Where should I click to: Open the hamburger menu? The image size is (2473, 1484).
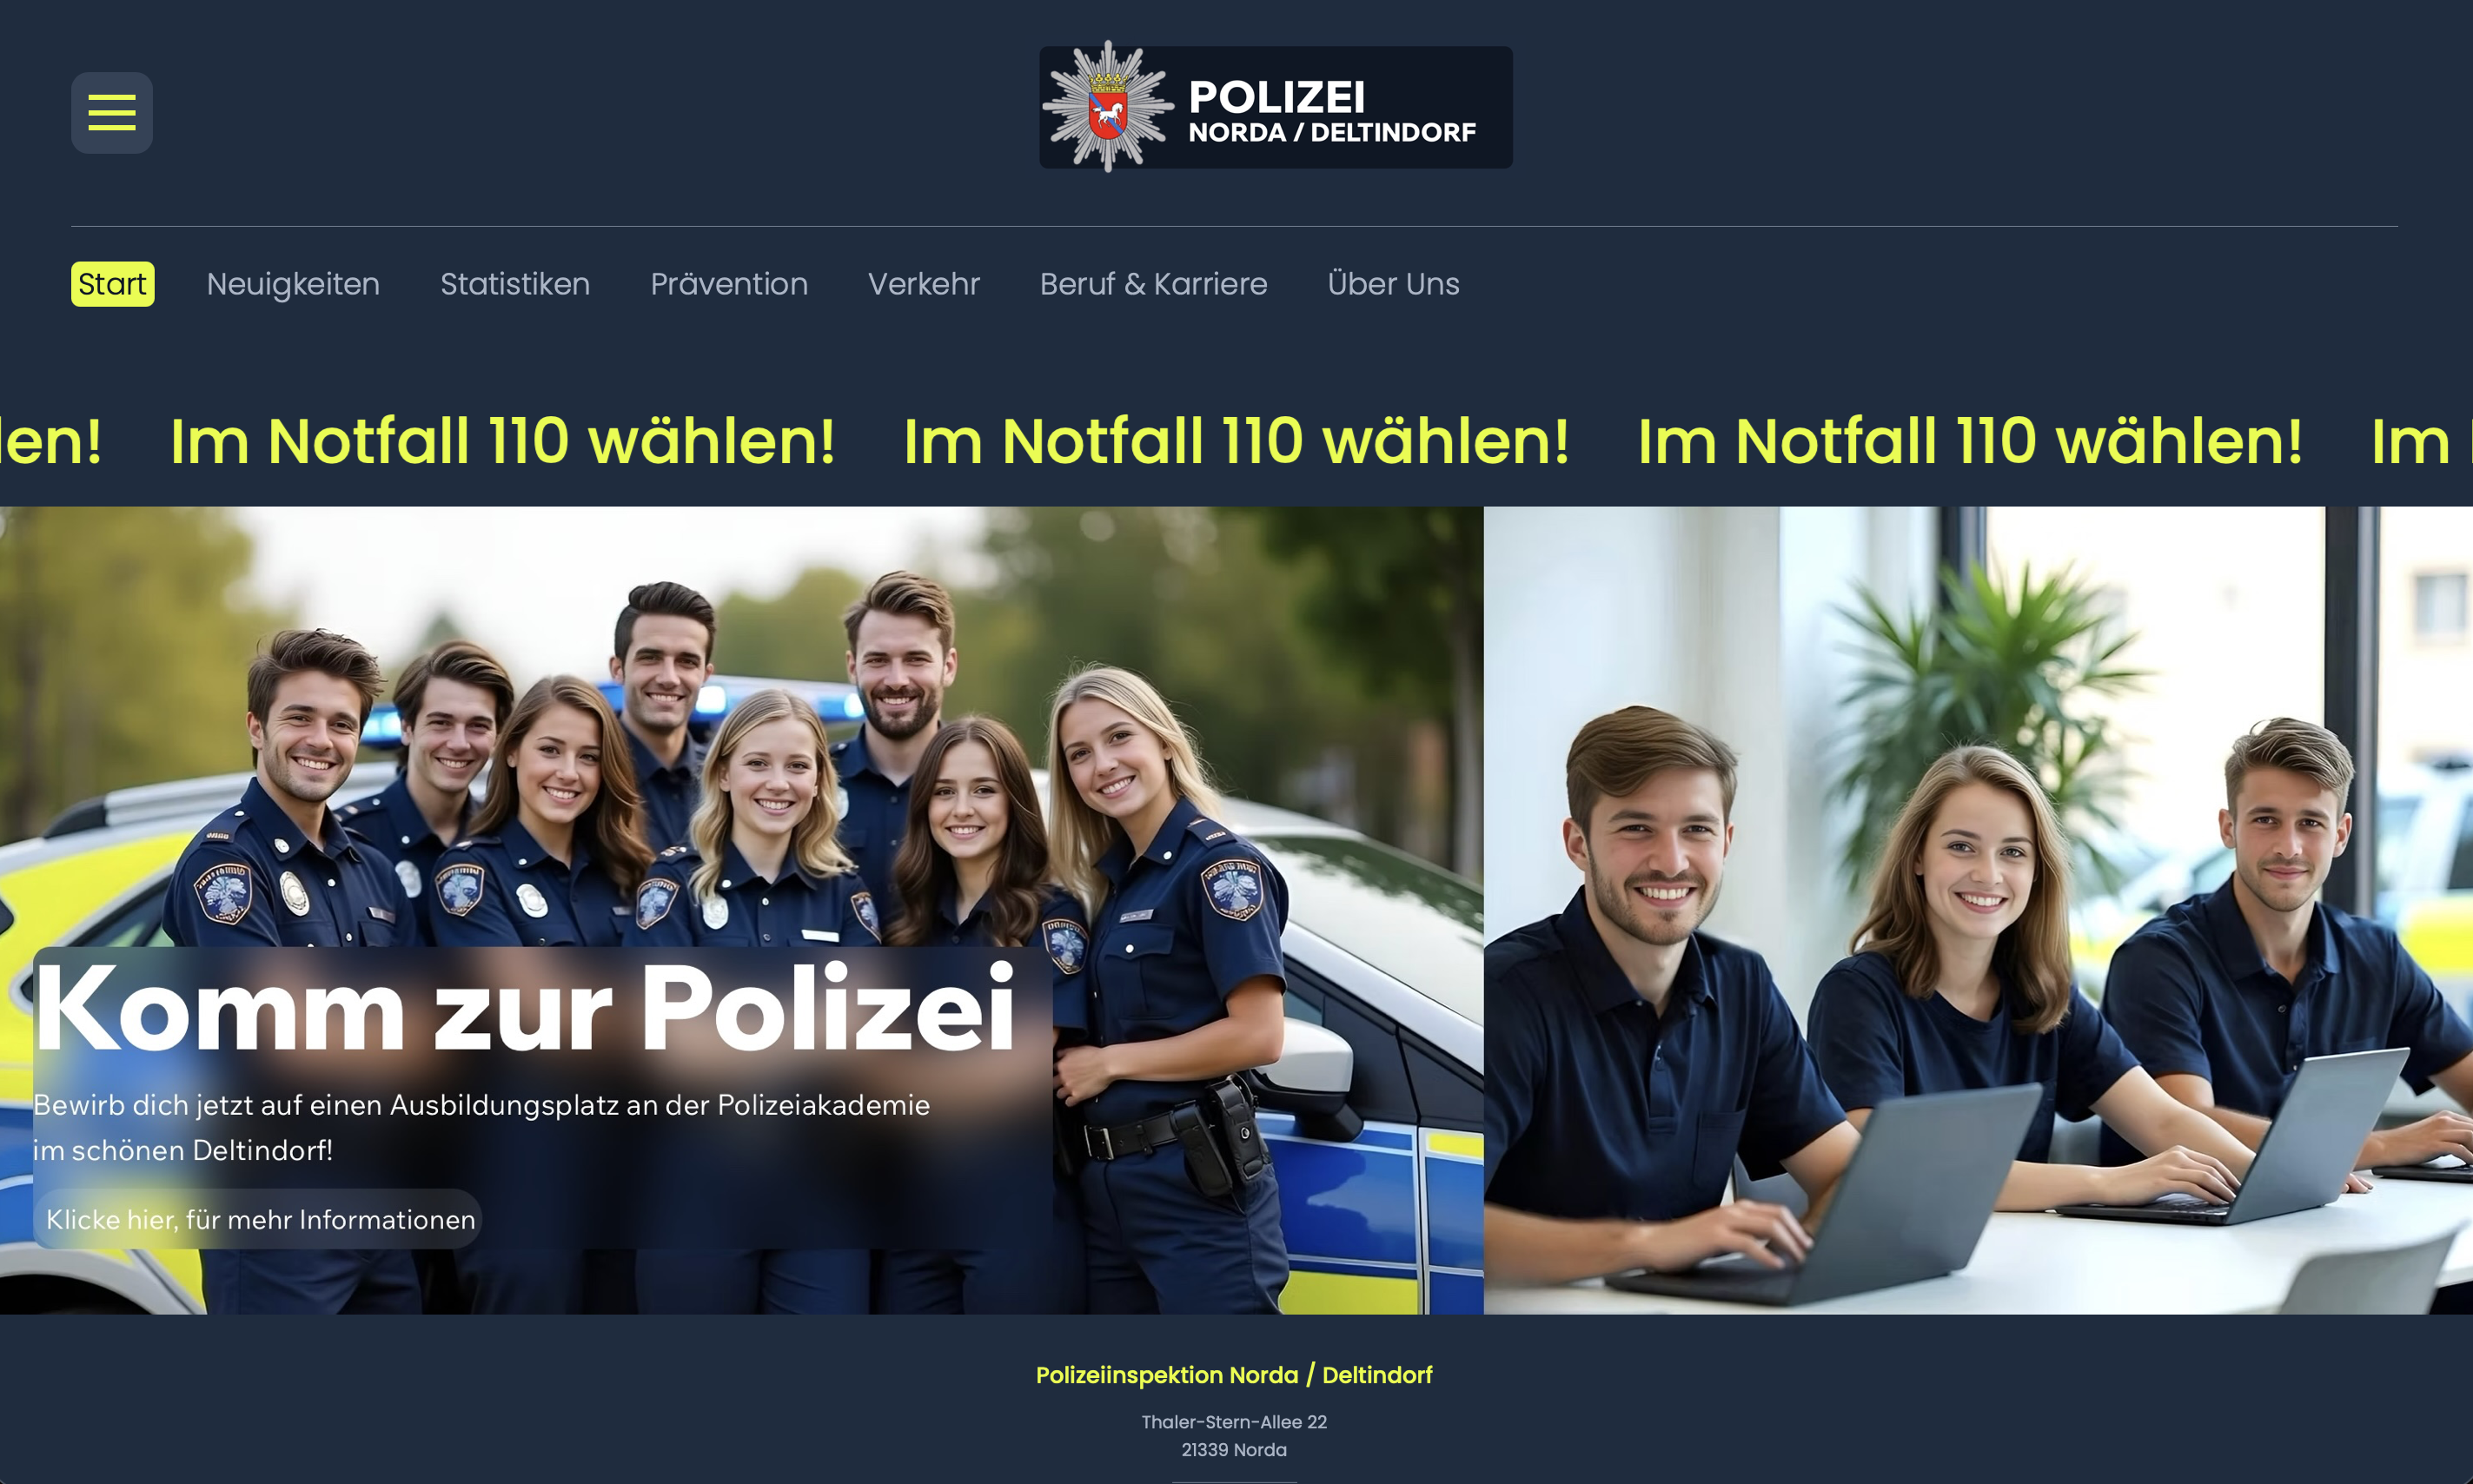tap(112, 113)
